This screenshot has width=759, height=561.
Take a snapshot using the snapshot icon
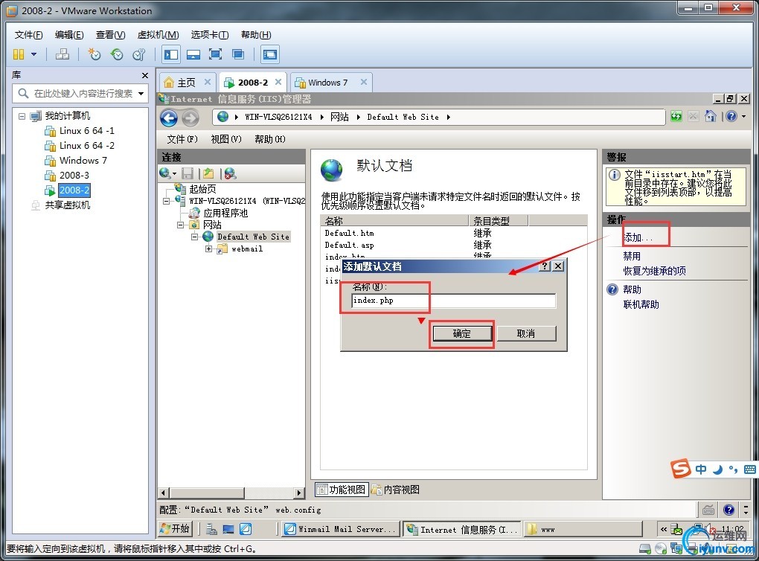click(94, 54)
